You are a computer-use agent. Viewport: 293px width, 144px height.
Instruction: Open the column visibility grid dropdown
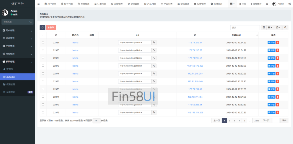point(270,27)
